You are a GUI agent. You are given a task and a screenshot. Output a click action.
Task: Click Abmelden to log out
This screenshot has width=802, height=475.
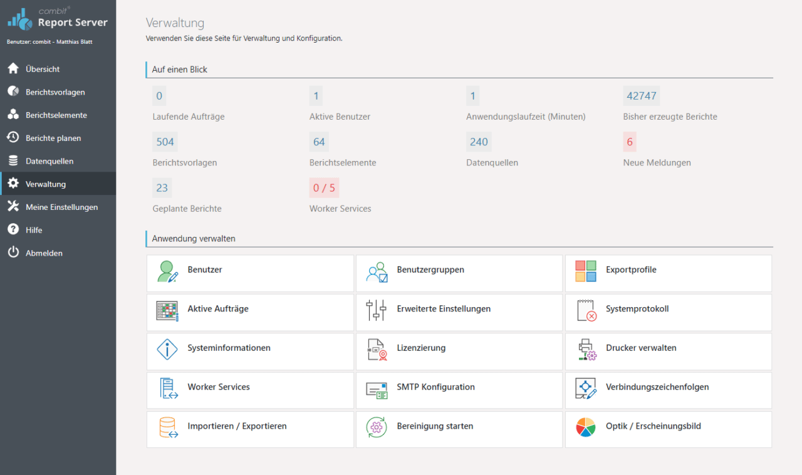42,253
